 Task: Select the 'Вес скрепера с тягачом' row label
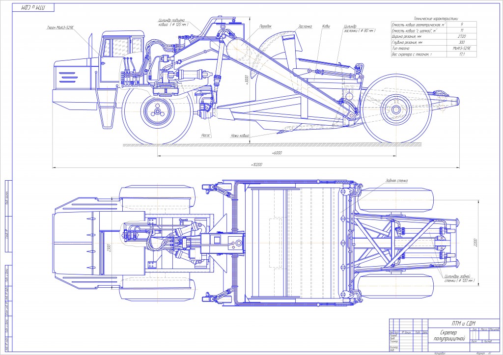pyautogui.click(x=412, y=55)
